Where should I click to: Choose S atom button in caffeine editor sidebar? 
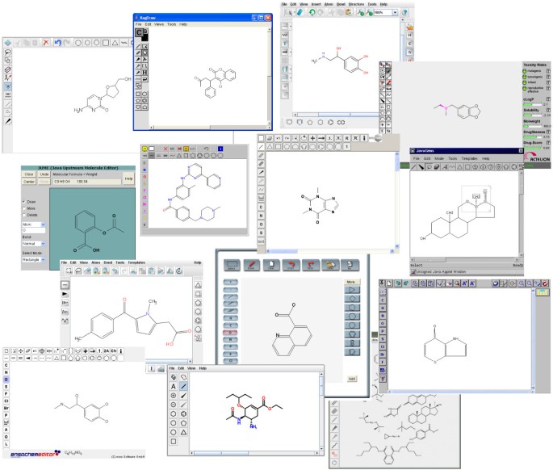tap(261, 233)
